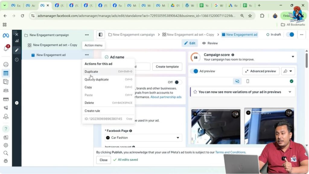Open the advertising megaphone icon

click(x=6, y=108)
